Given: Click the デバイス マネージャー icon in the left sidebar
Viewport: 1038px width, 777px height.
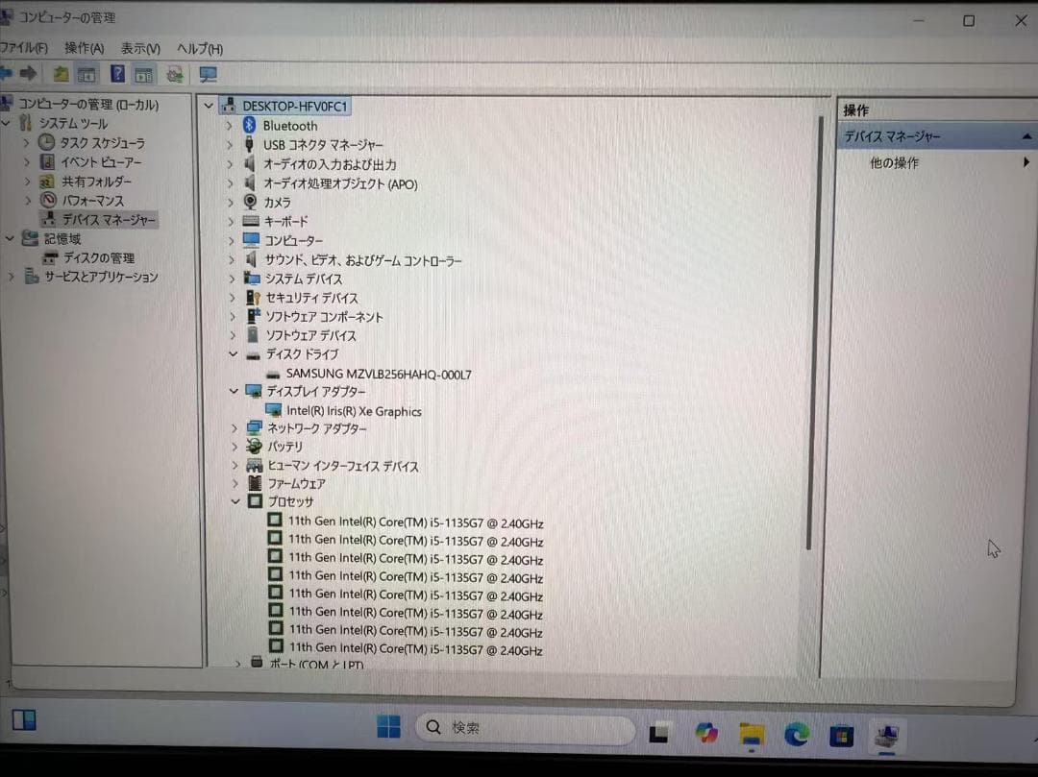Looking at the screenshot, I should click(52, 219).
